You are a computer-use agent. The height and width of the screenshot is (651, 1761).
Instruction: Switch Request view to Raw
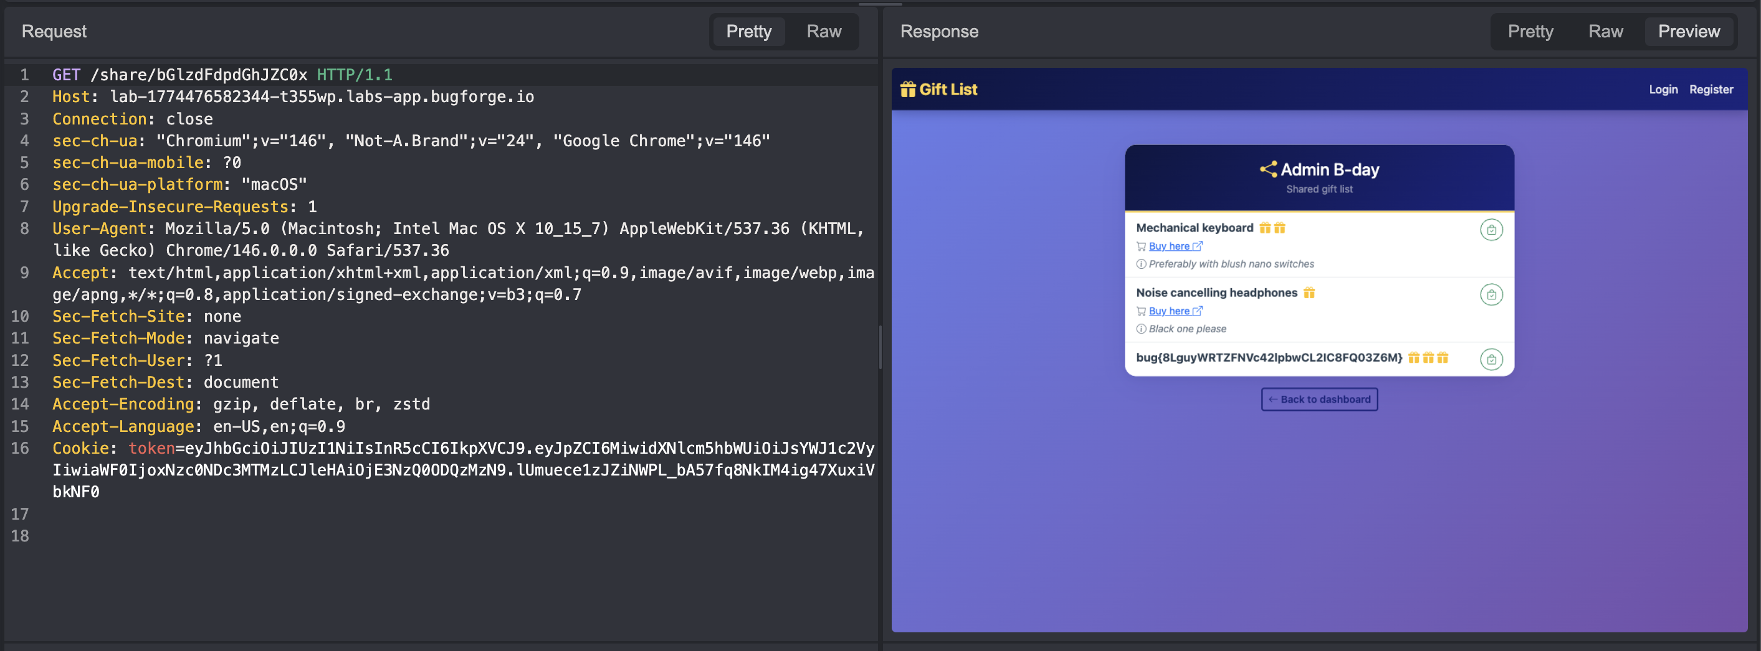(x=823, y=31)
